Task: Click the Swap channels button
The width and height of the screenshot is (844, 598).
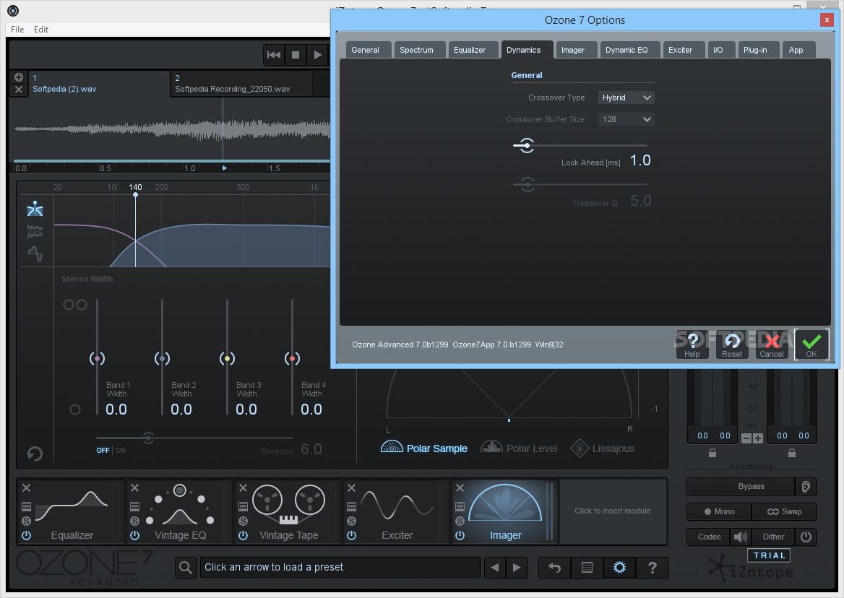Action: [x=784, y=511]
